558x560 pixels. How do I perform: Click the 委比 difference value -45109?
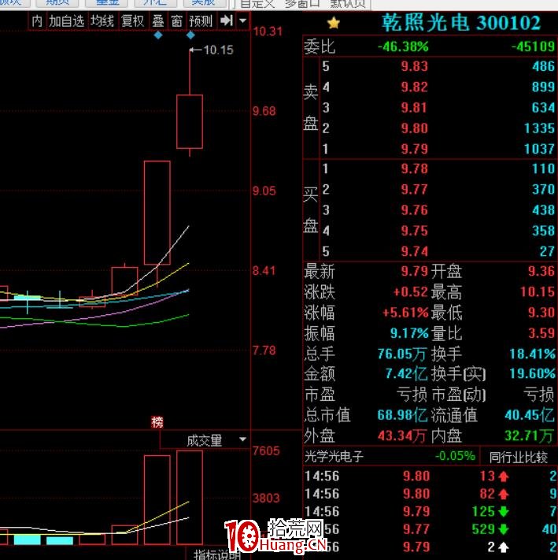pos(533,46)
